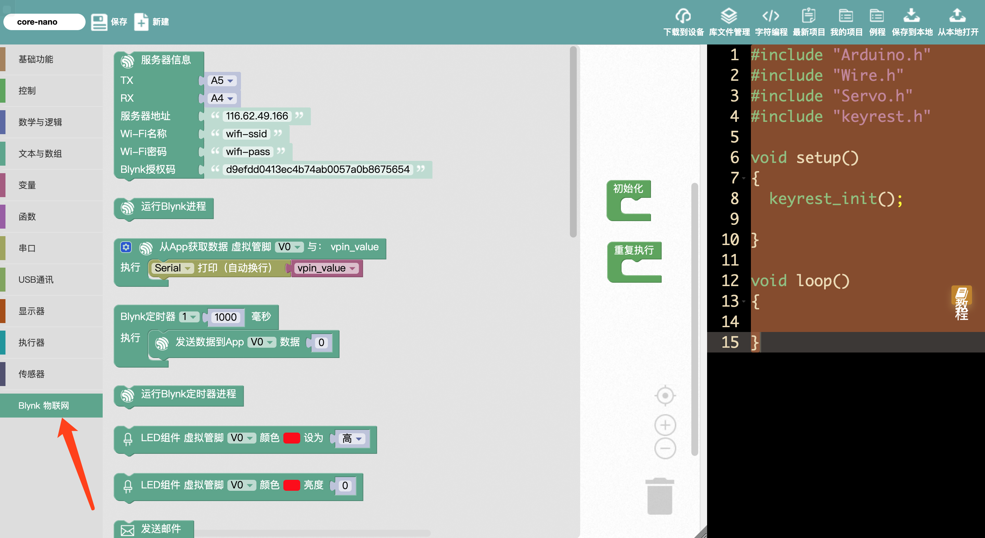This screenshot has height=538, width=985.
Task: Click the core-nano board selector
Action: 44,22
